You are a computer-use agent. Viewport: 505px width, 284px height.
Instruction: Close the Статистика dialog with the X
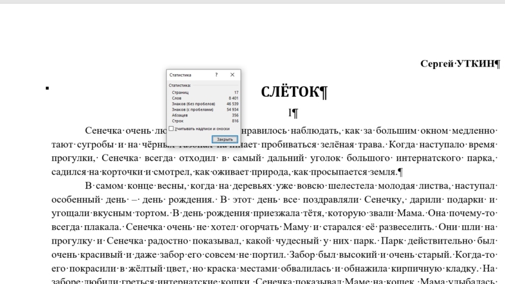232,75
